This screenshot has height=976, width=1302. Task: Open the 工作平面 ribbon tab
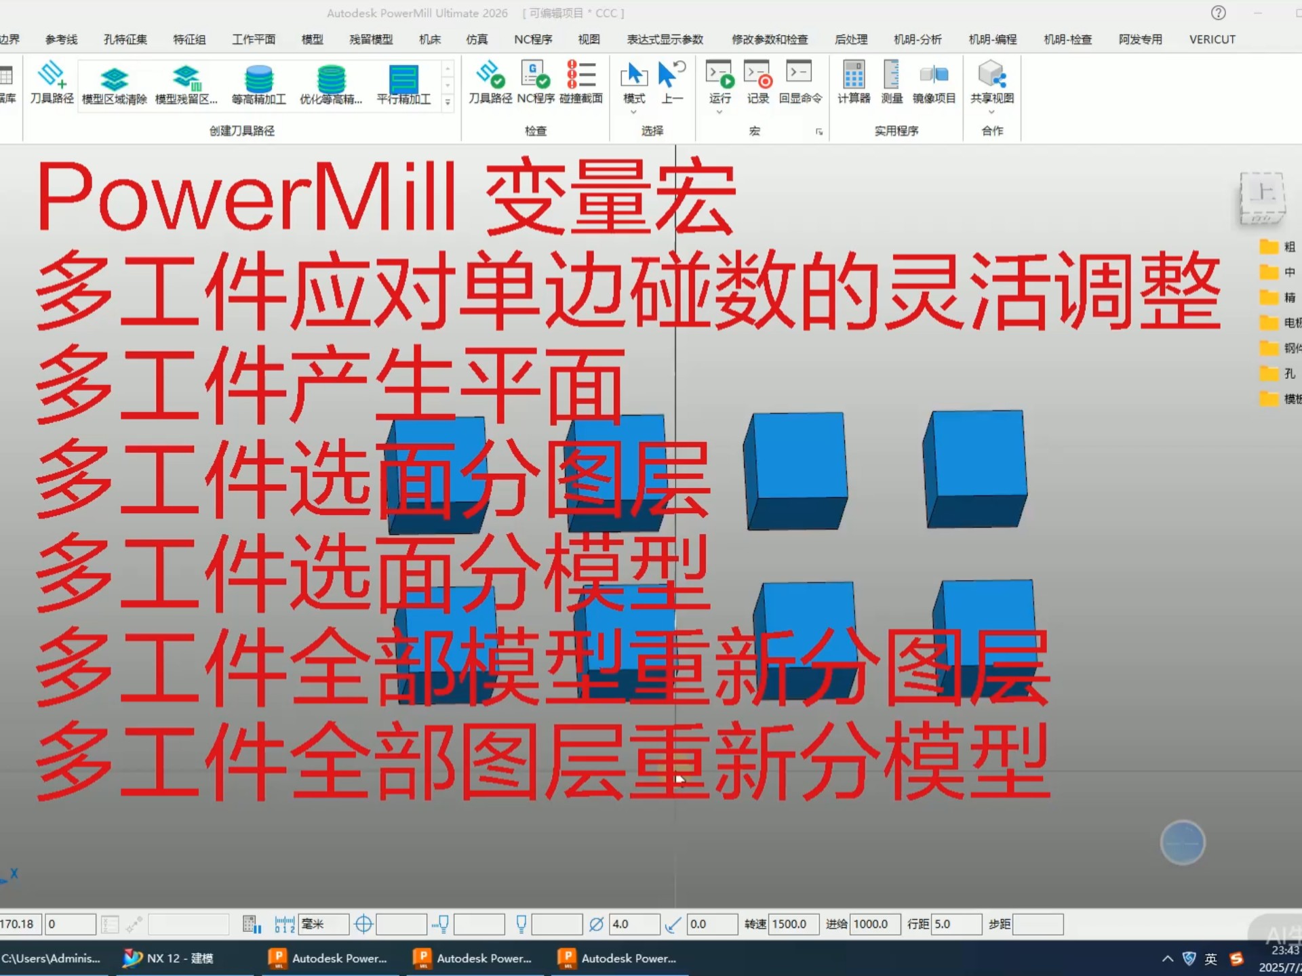tap(254, 39)
